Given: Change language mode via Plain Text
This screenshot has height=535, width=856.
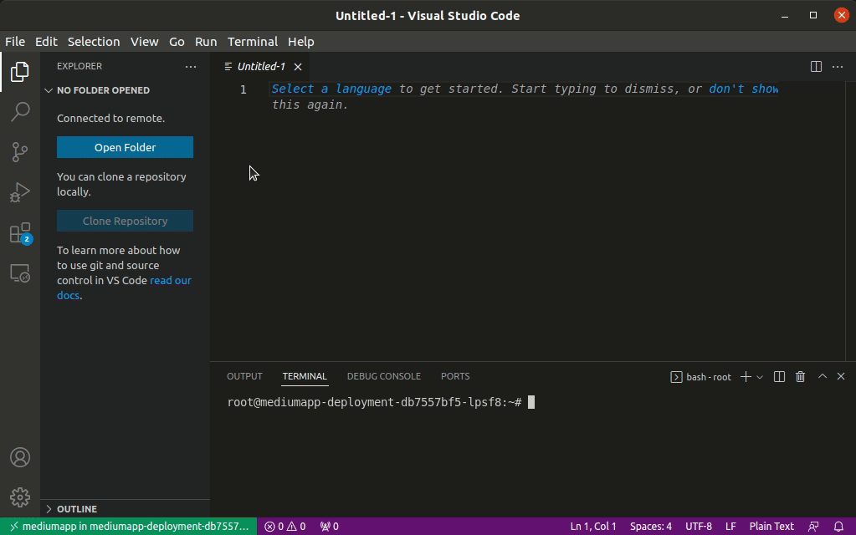Looking at the screenshot, I should click(771, 527).
